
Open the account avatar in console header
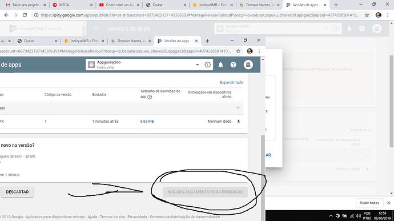[248, 65]
